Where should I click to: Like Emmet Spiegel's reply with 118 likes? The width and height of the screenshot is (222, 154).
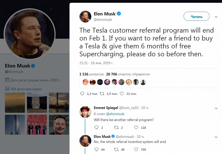pyautogui.click(x=136, y=128)
